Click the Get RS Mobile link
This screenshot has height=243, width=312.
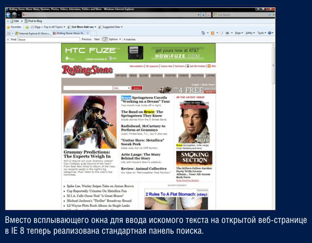point(196,66)
